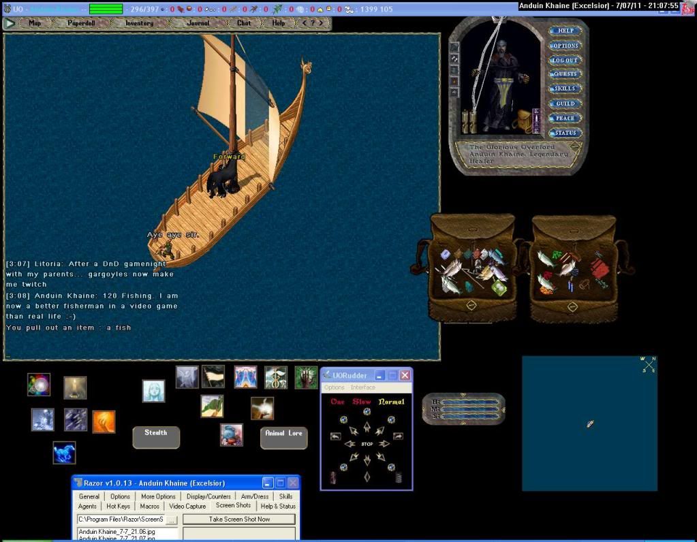
Task: Click the right arrow in UORudder
Action: (384, 443)
